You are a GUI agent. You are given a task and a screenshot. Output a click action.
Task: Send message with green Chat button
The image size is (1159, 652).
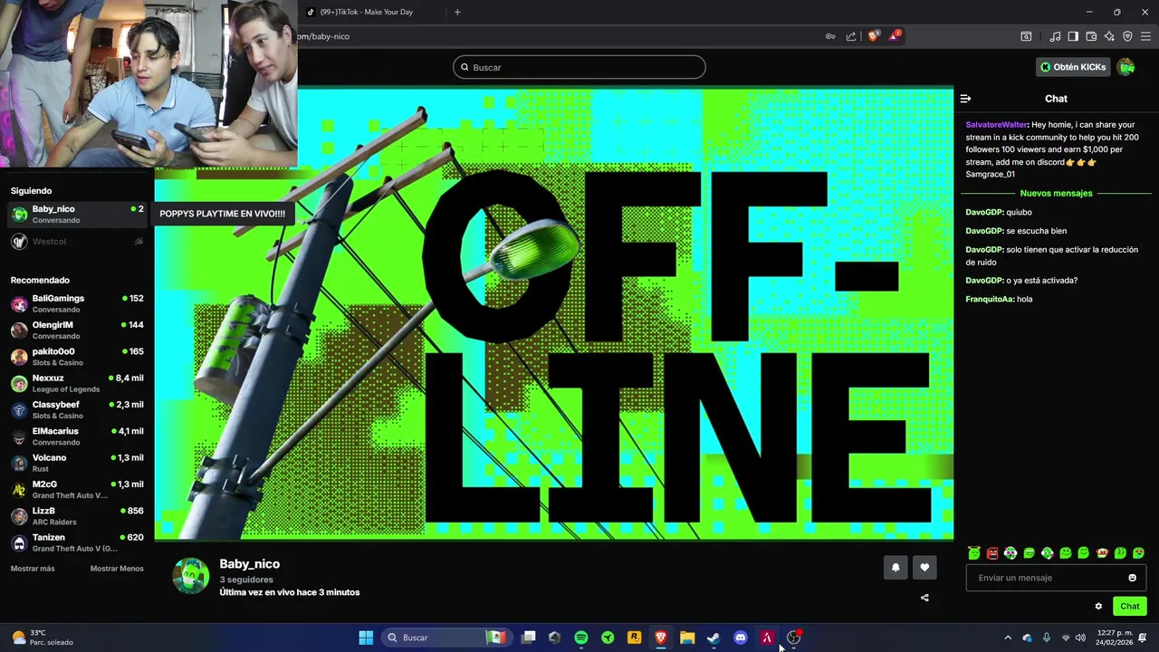click(x=1130, y=606)
